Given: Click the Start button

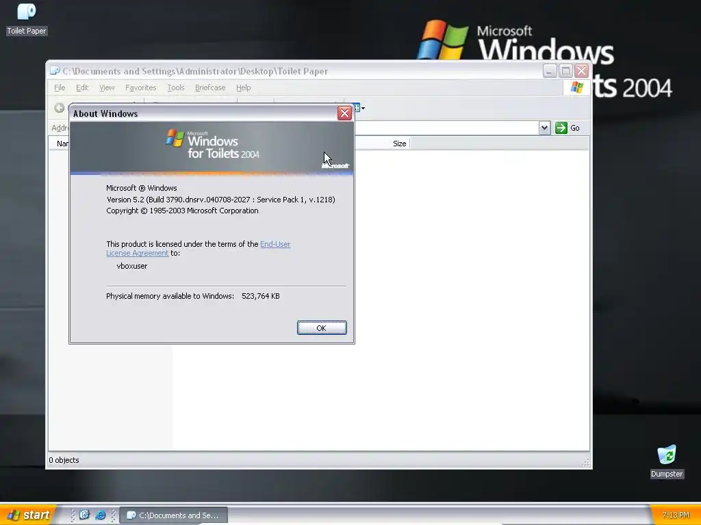Looking at the screenshot, I should (28, 515).
